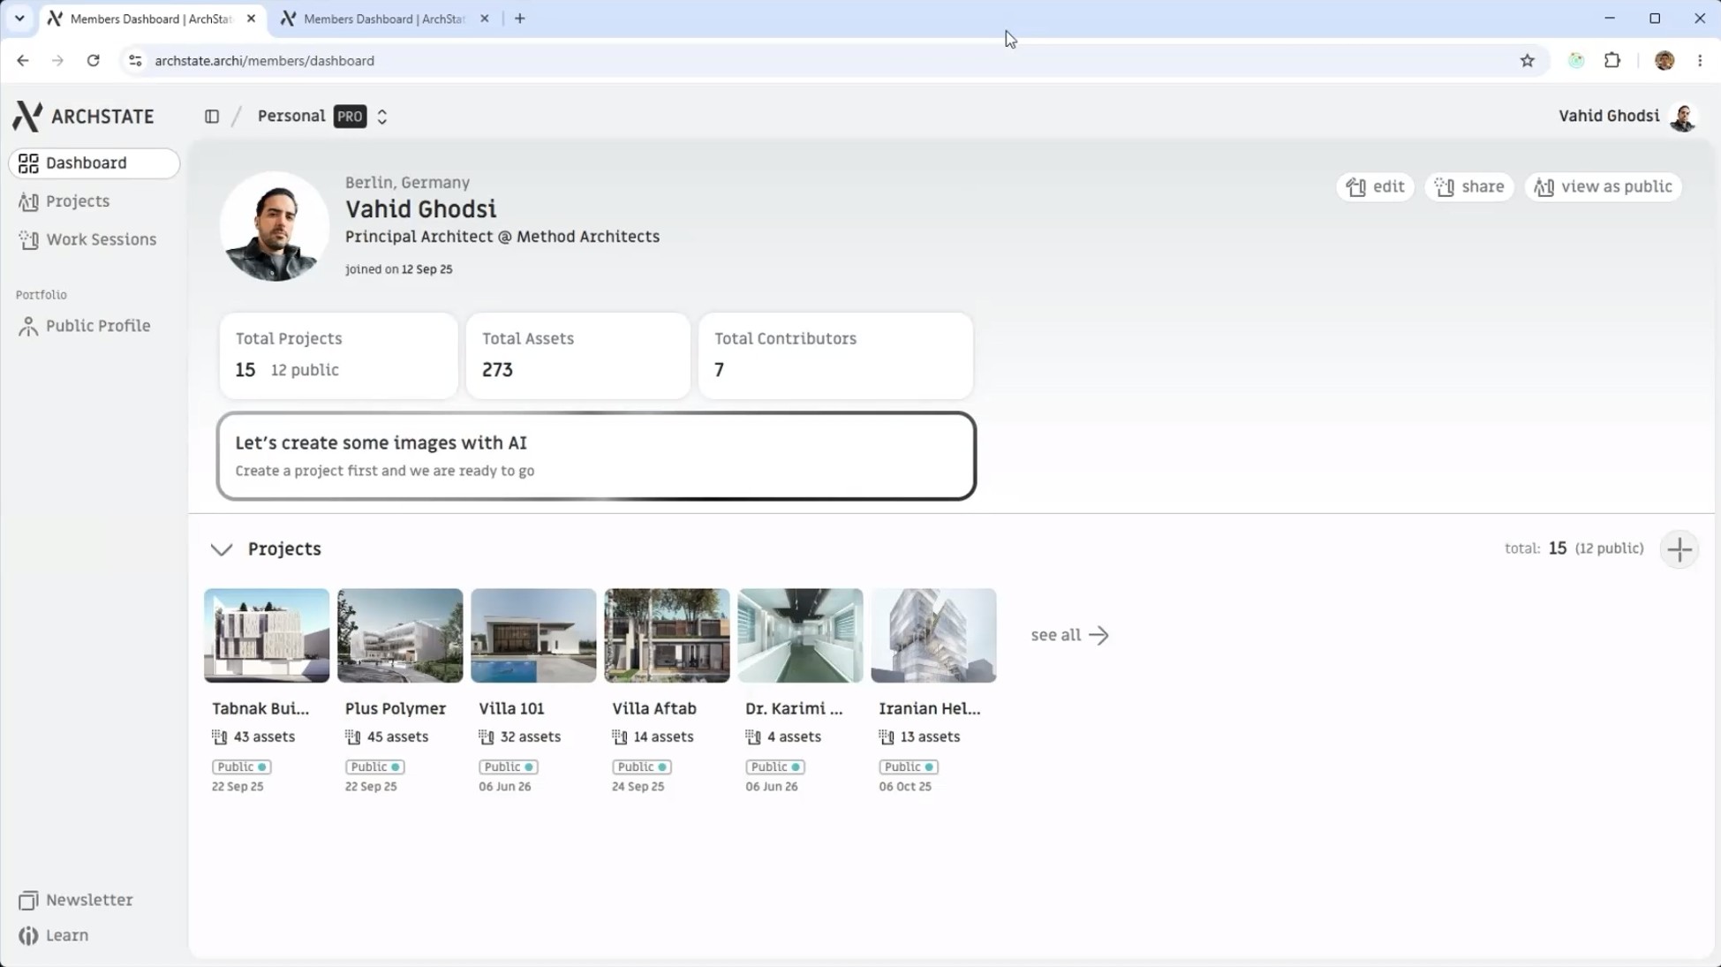
Task: Click the 32 assets count icon
Action: pyautogui.click(x=487, y=737)
